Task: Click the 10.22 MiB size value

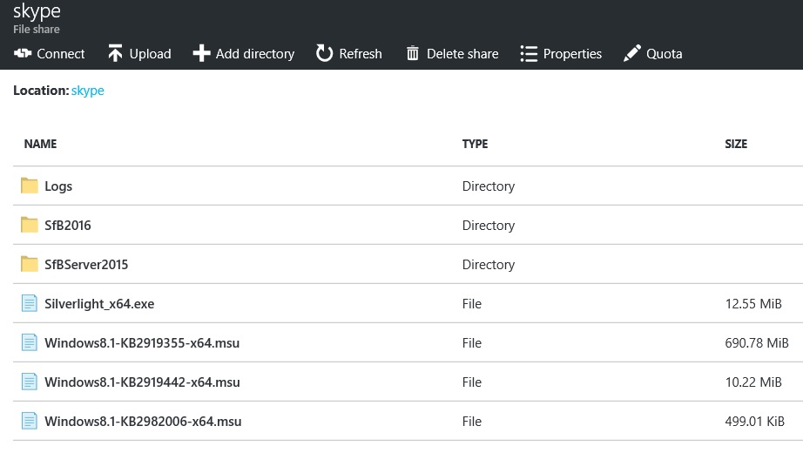Action: point(753,382)
